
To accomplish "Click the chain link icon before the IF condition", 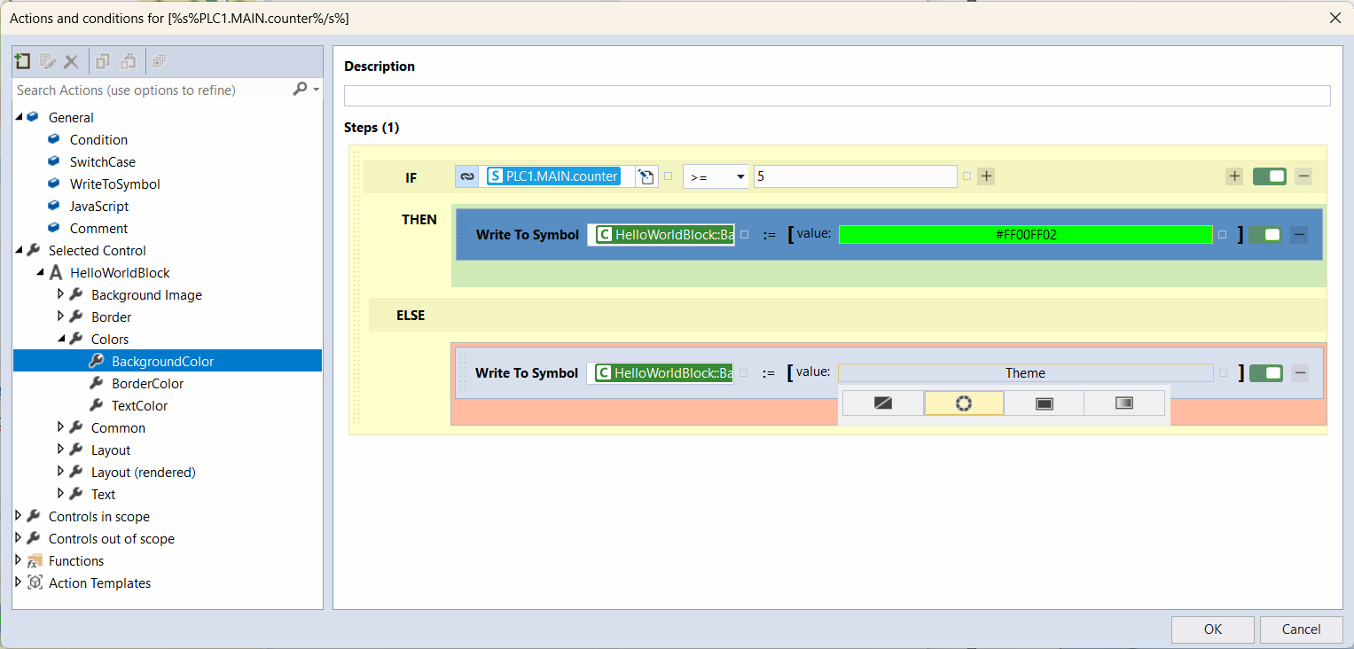I will 466,176.
